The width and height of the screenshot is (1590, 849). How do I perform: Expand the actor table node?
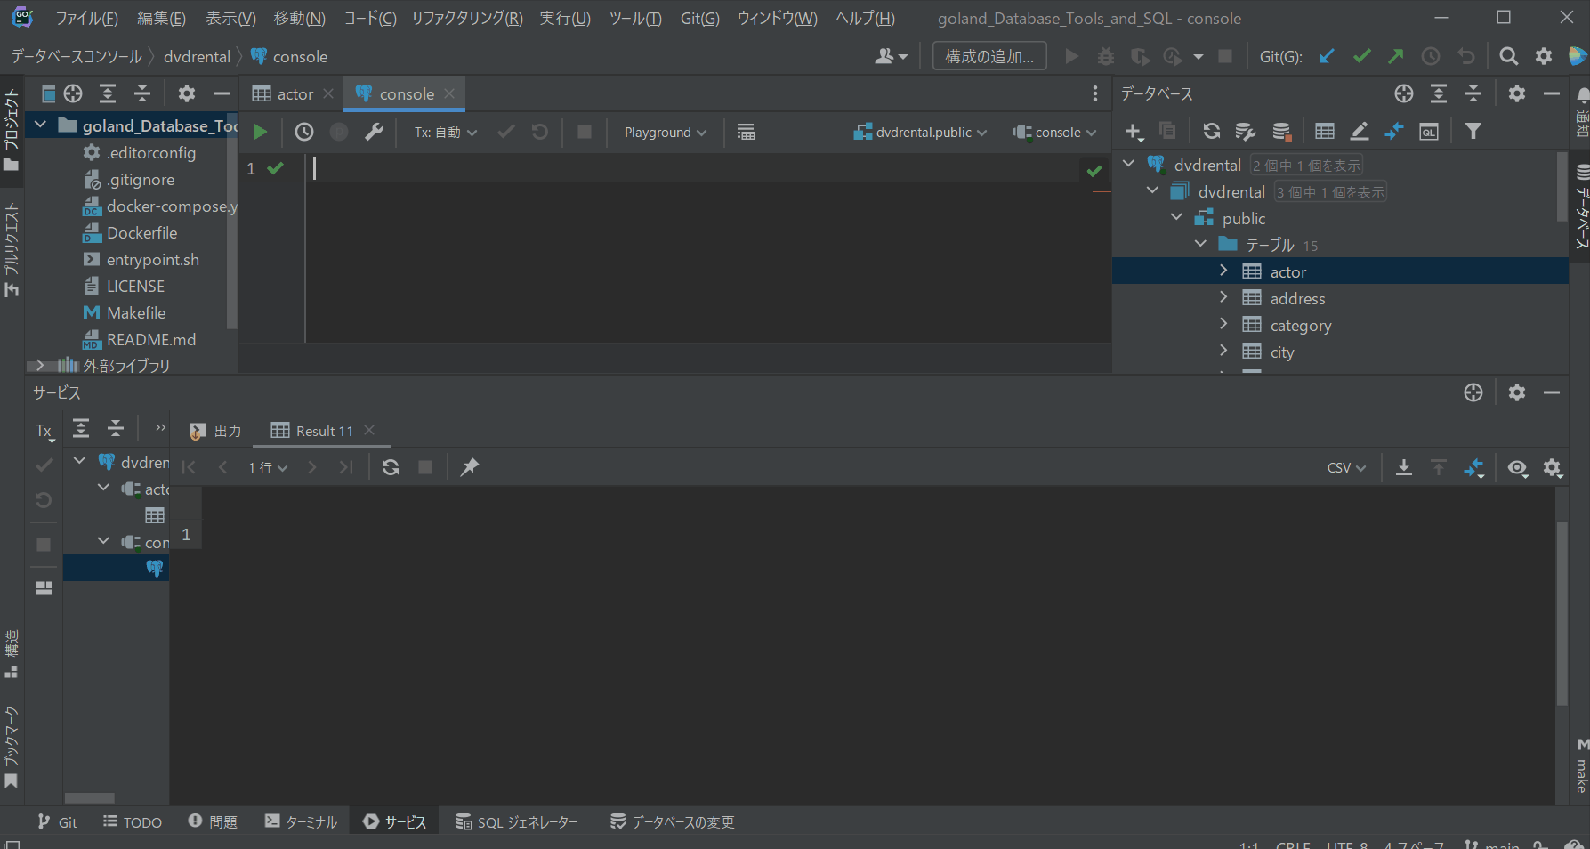(1223, 271)
